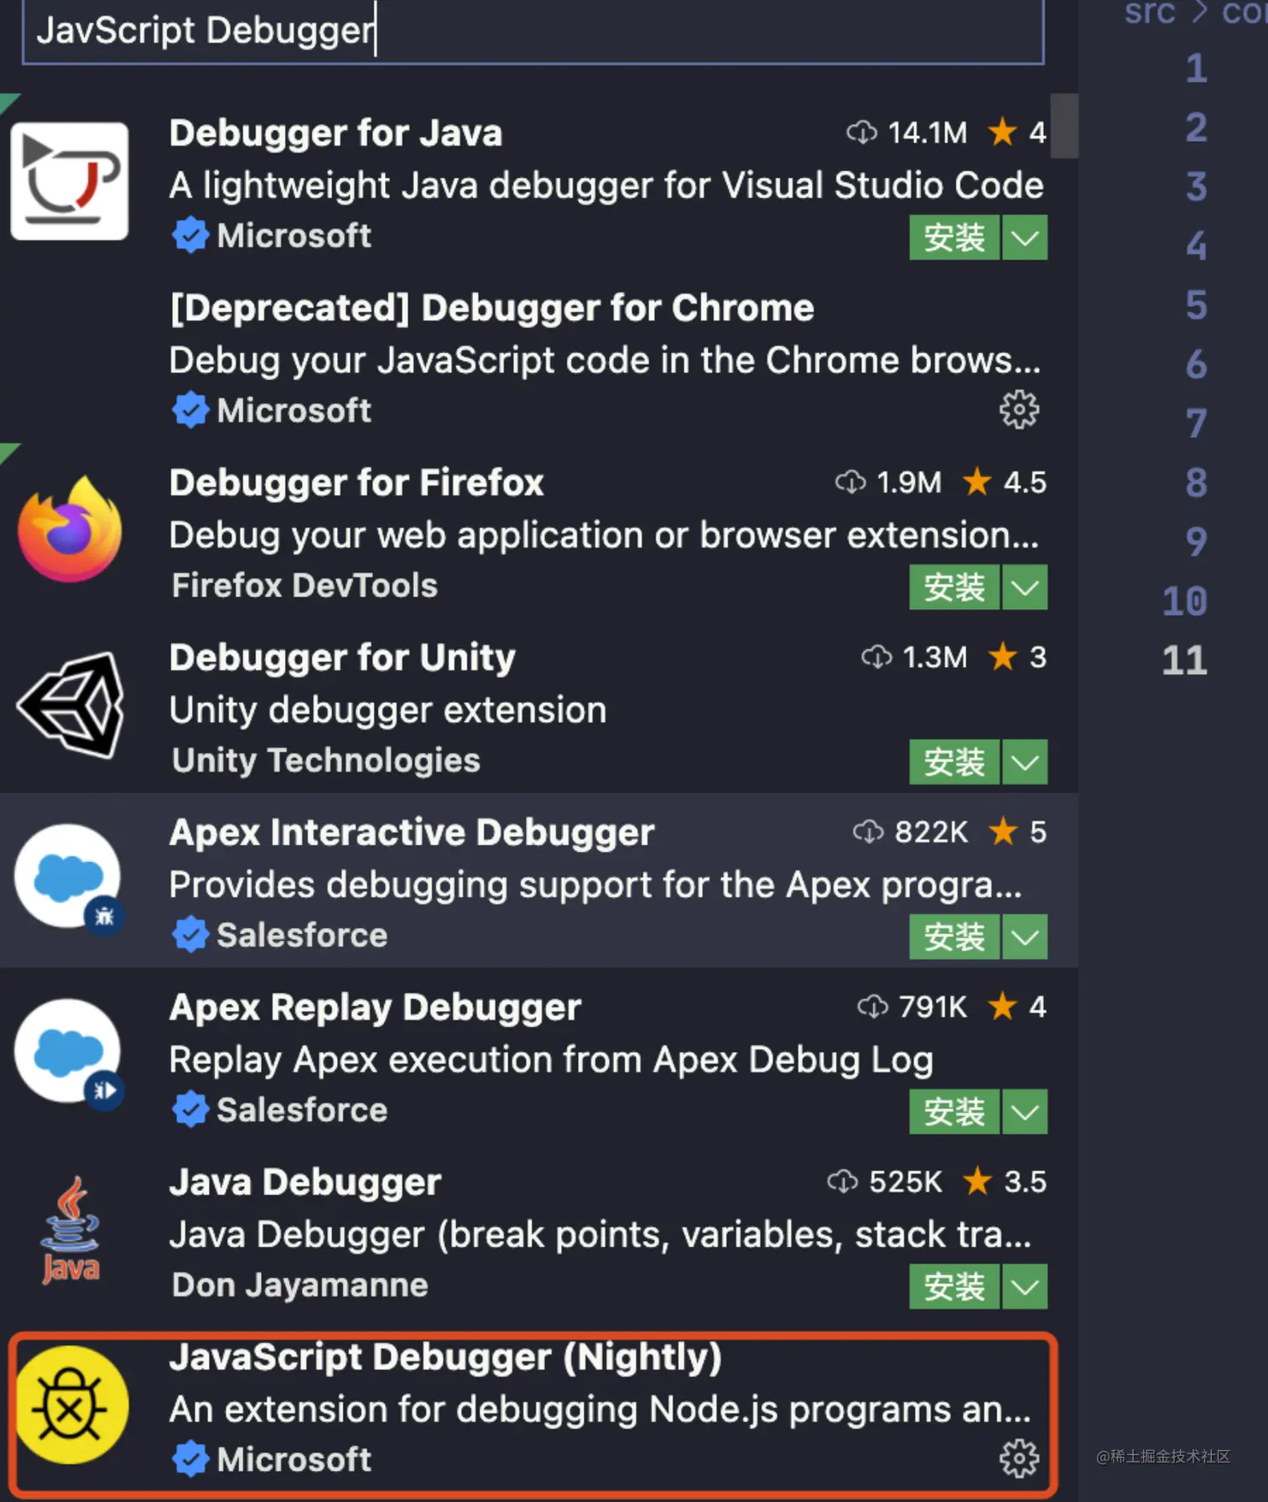
Task: Click the Firefox logo icon
Action: pyautogui.click(x=70, y=529)
